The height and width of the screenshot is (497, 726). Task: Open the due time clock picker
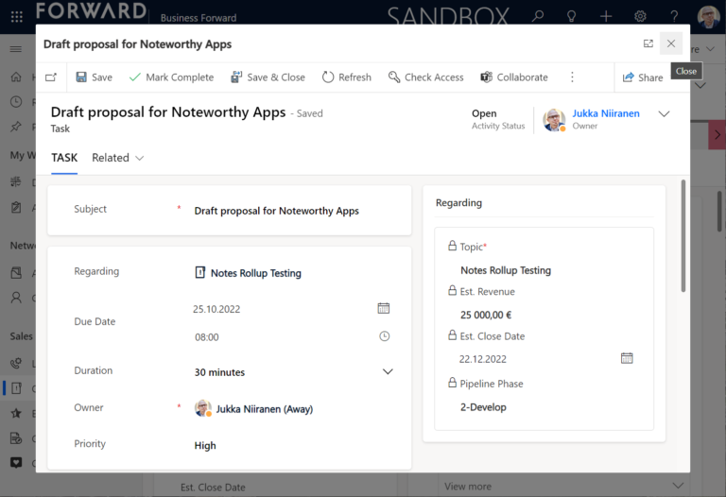coord(384,336)
